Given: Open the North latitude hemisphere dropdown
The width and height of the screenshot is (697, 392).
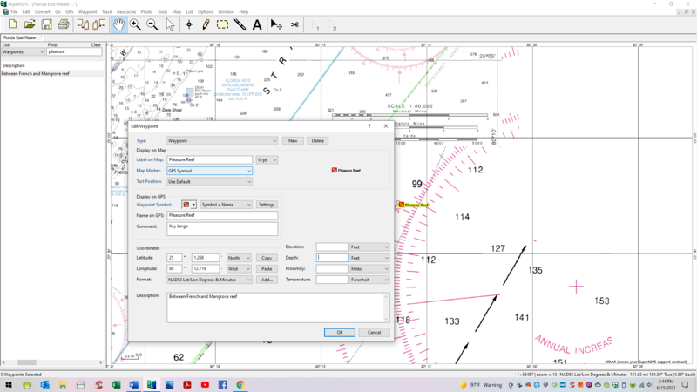Looking at the screenshot, I should [x=239, y=258].
